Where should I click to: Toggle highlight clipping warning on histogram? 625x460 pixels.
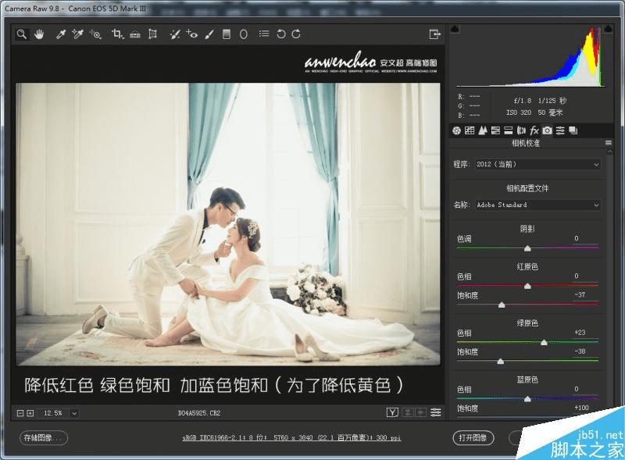coord(609,29)
